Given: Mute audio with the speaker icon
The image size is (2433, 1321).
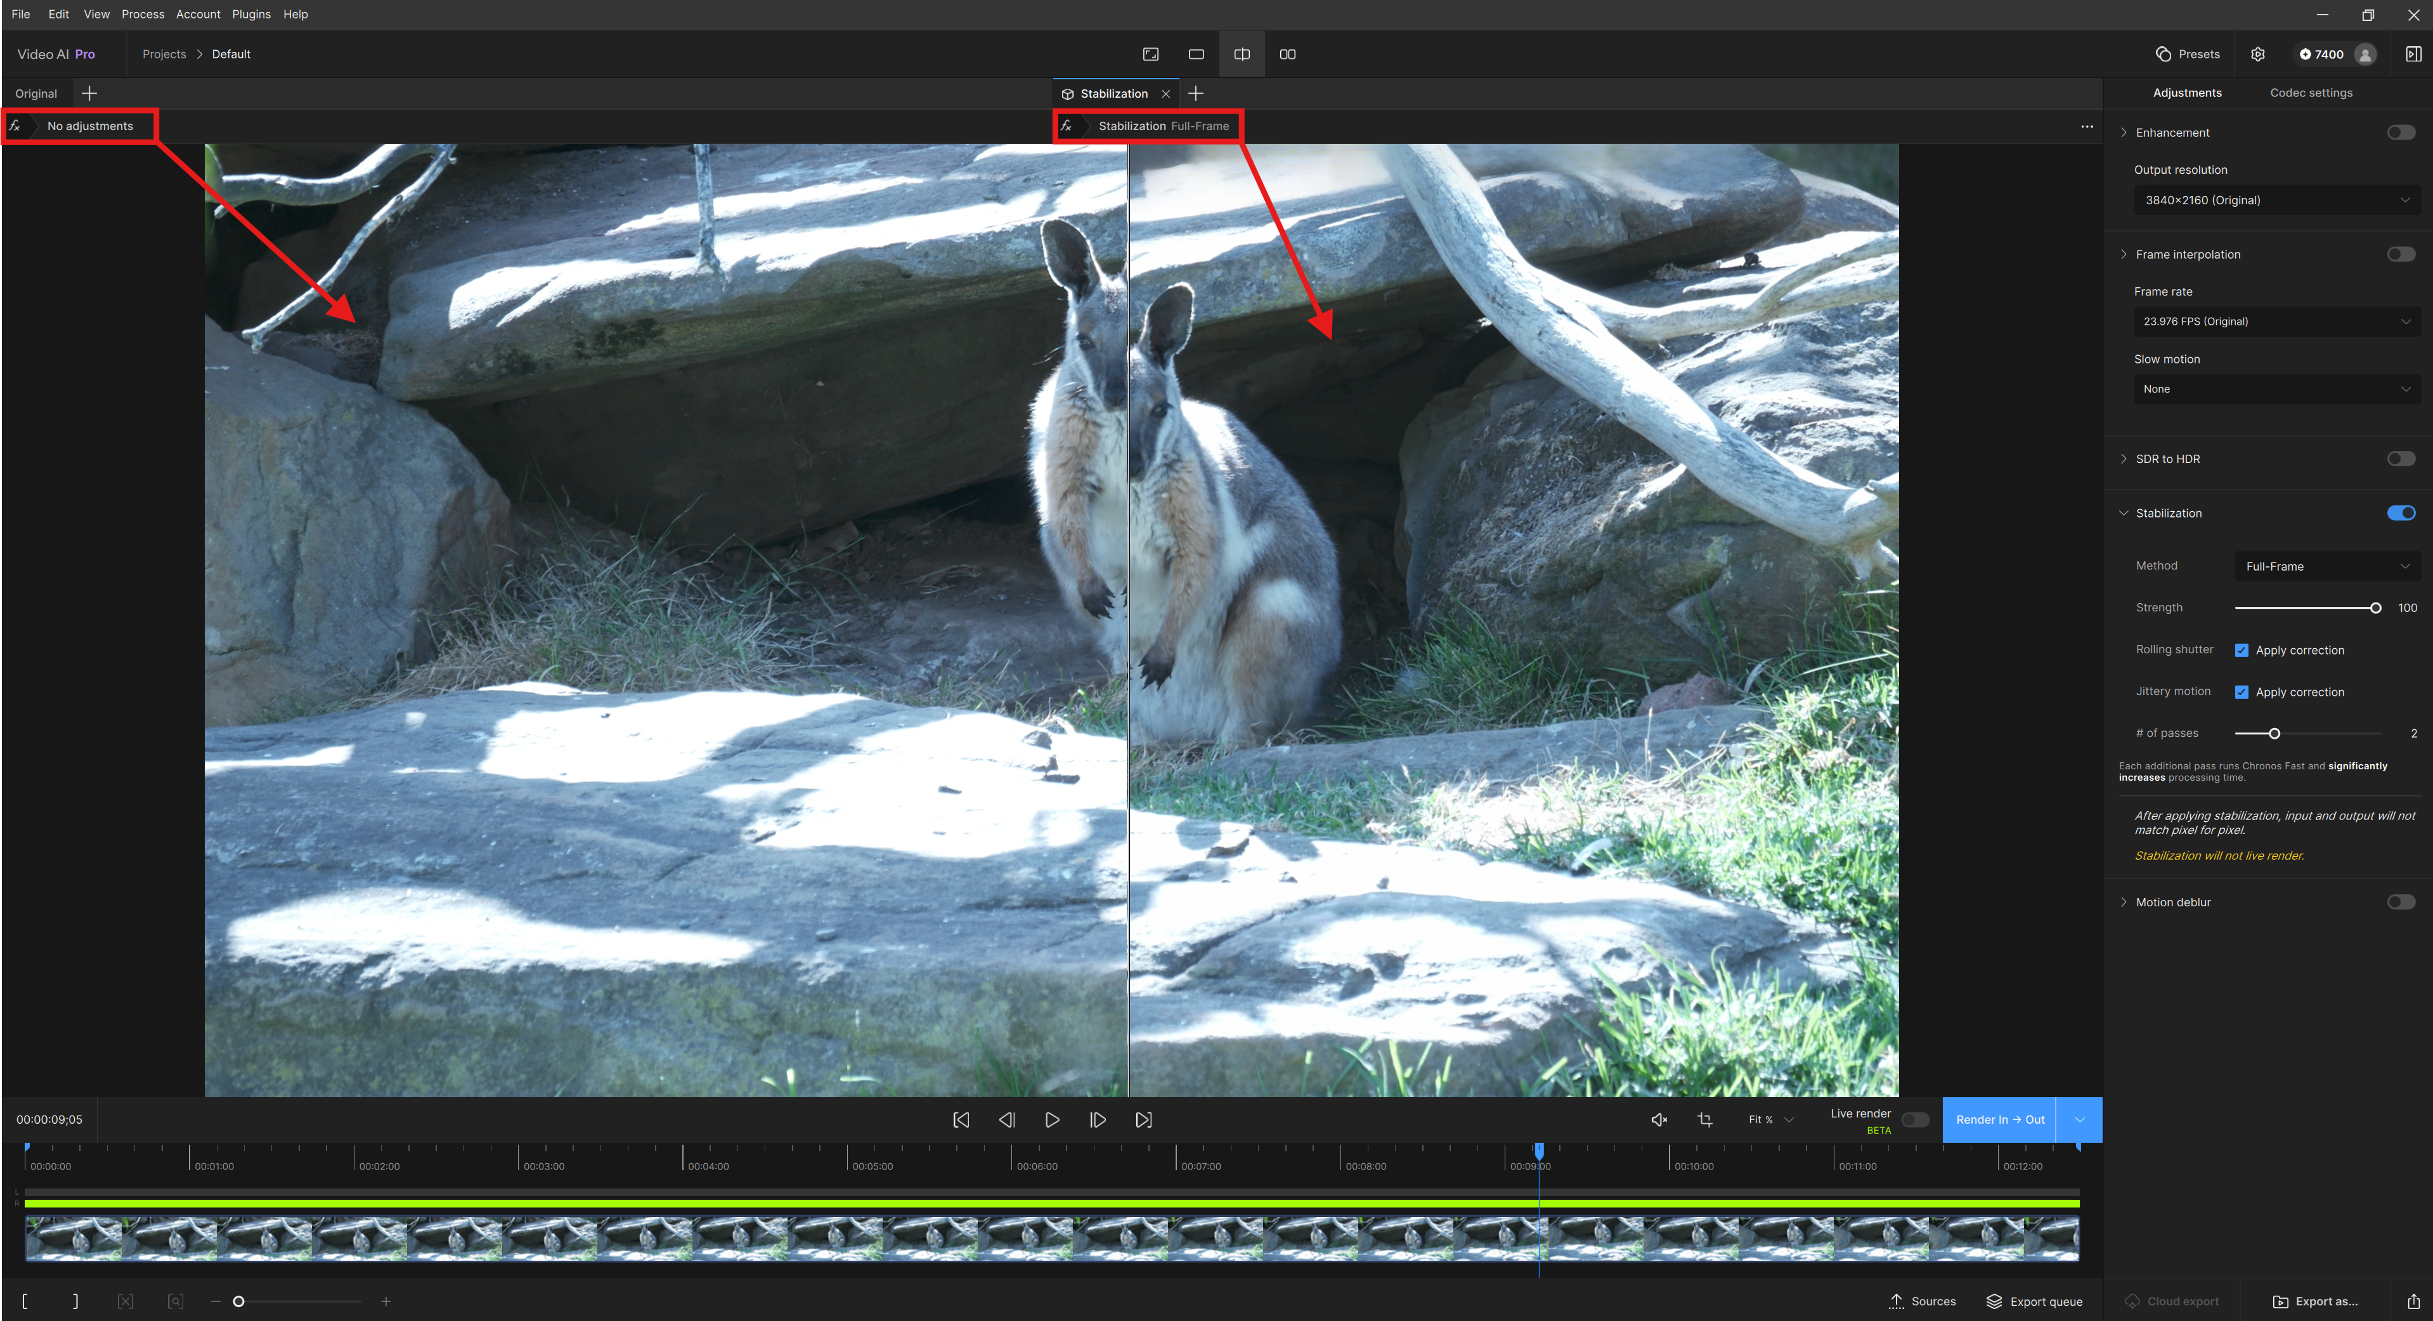Looking at the screenshot, I should 1659,1120.
